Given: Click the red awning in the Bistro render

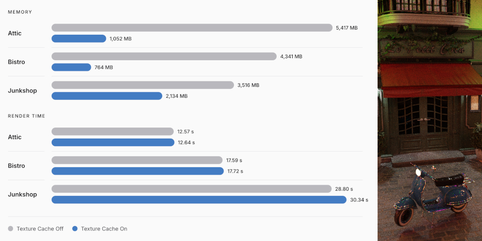Looking at the screenshot, I should (x=430, y=80).
